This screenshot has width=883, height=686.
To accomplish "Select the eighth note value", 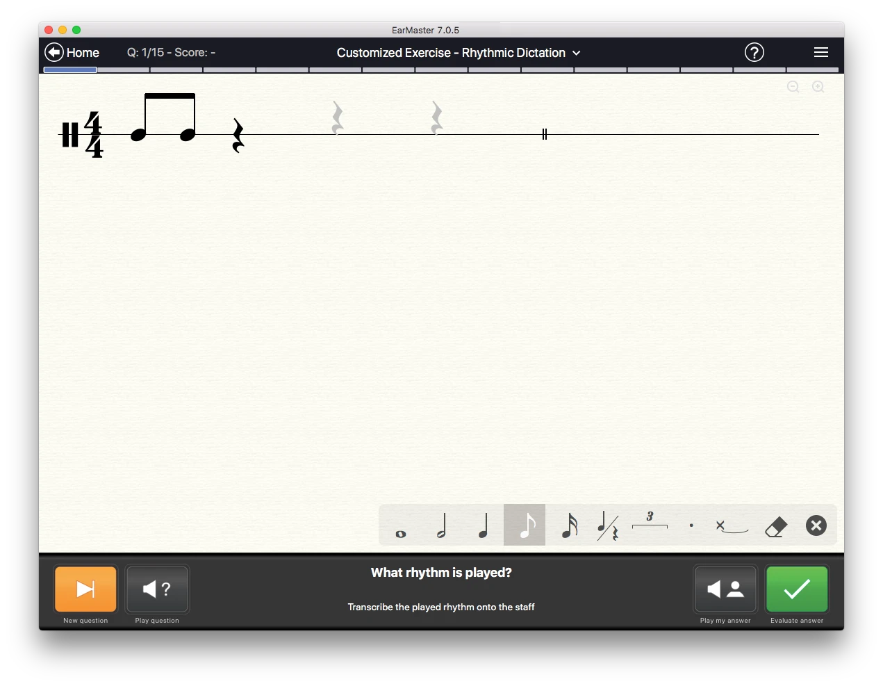I will coord(525,525).
